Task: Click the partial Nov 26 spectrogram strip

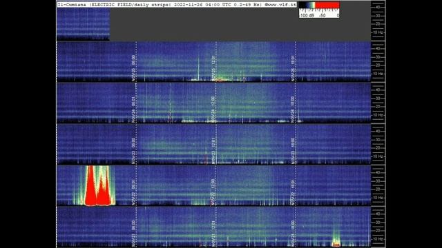Action: (x=83, y=24)
